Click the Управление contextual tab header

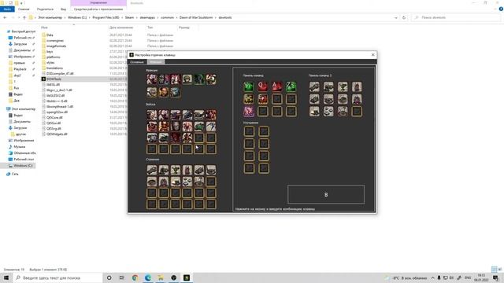98,3
